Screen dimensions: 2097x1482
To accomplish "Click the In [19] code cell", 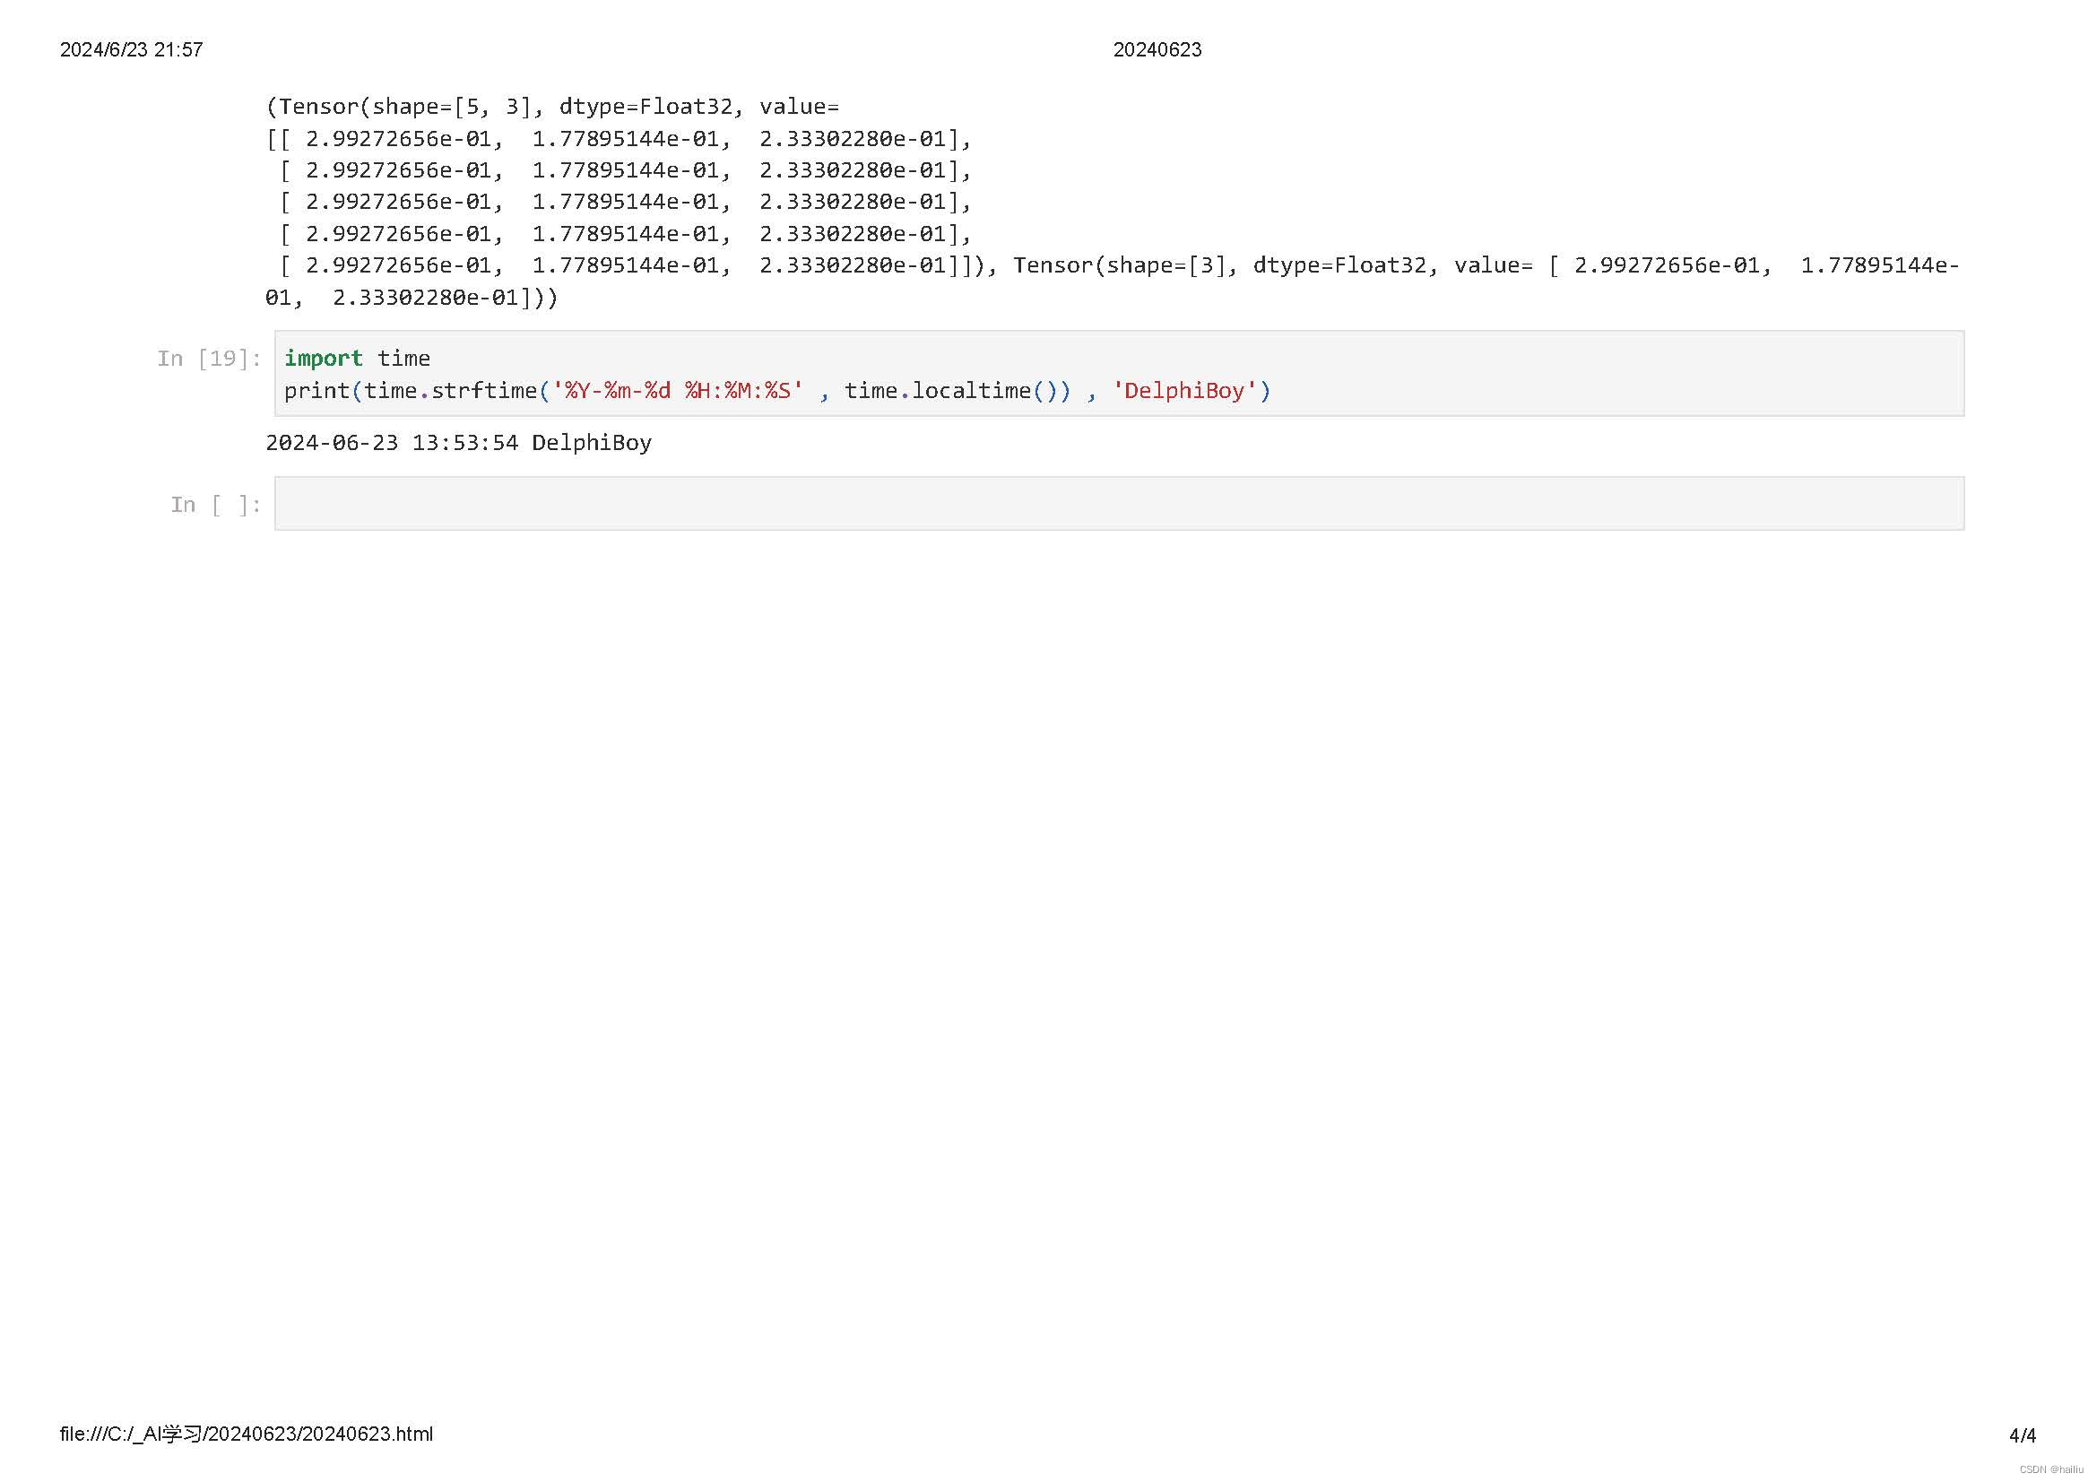I will tap(1118, 374).
